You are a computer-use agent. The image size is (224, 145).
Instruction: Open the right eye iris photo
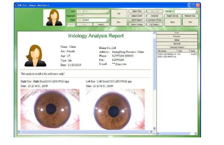(50, 109)
